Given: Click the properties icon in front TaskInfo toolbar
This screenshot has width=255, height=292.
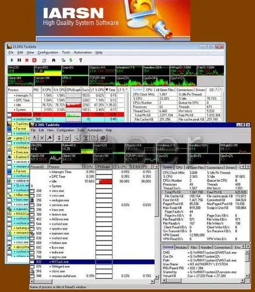Looking at the screenshot, I should click(67, 138).
